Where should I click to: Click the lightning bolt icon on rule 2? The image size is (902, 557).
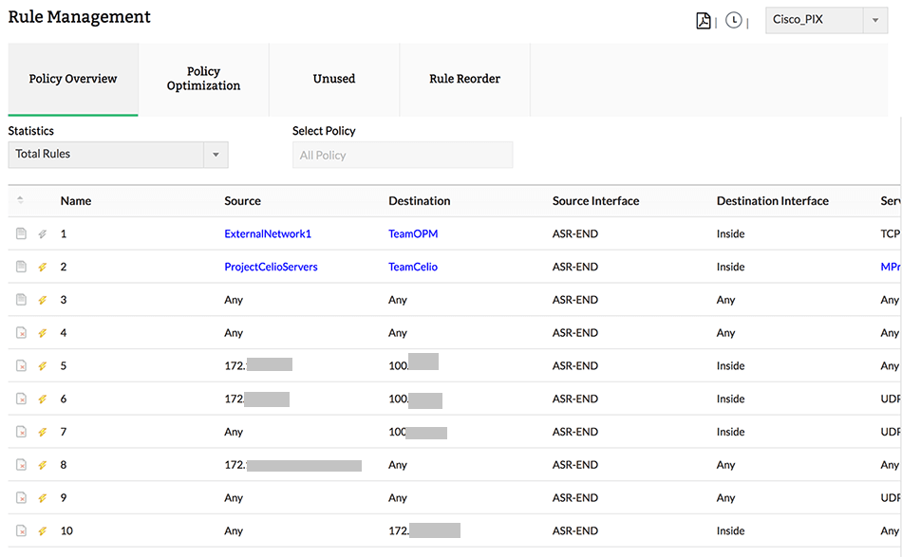pyautogui.click(x=42, y=267)
